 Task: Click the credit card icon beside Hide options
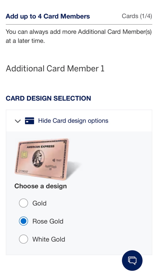tap(29, 121)
